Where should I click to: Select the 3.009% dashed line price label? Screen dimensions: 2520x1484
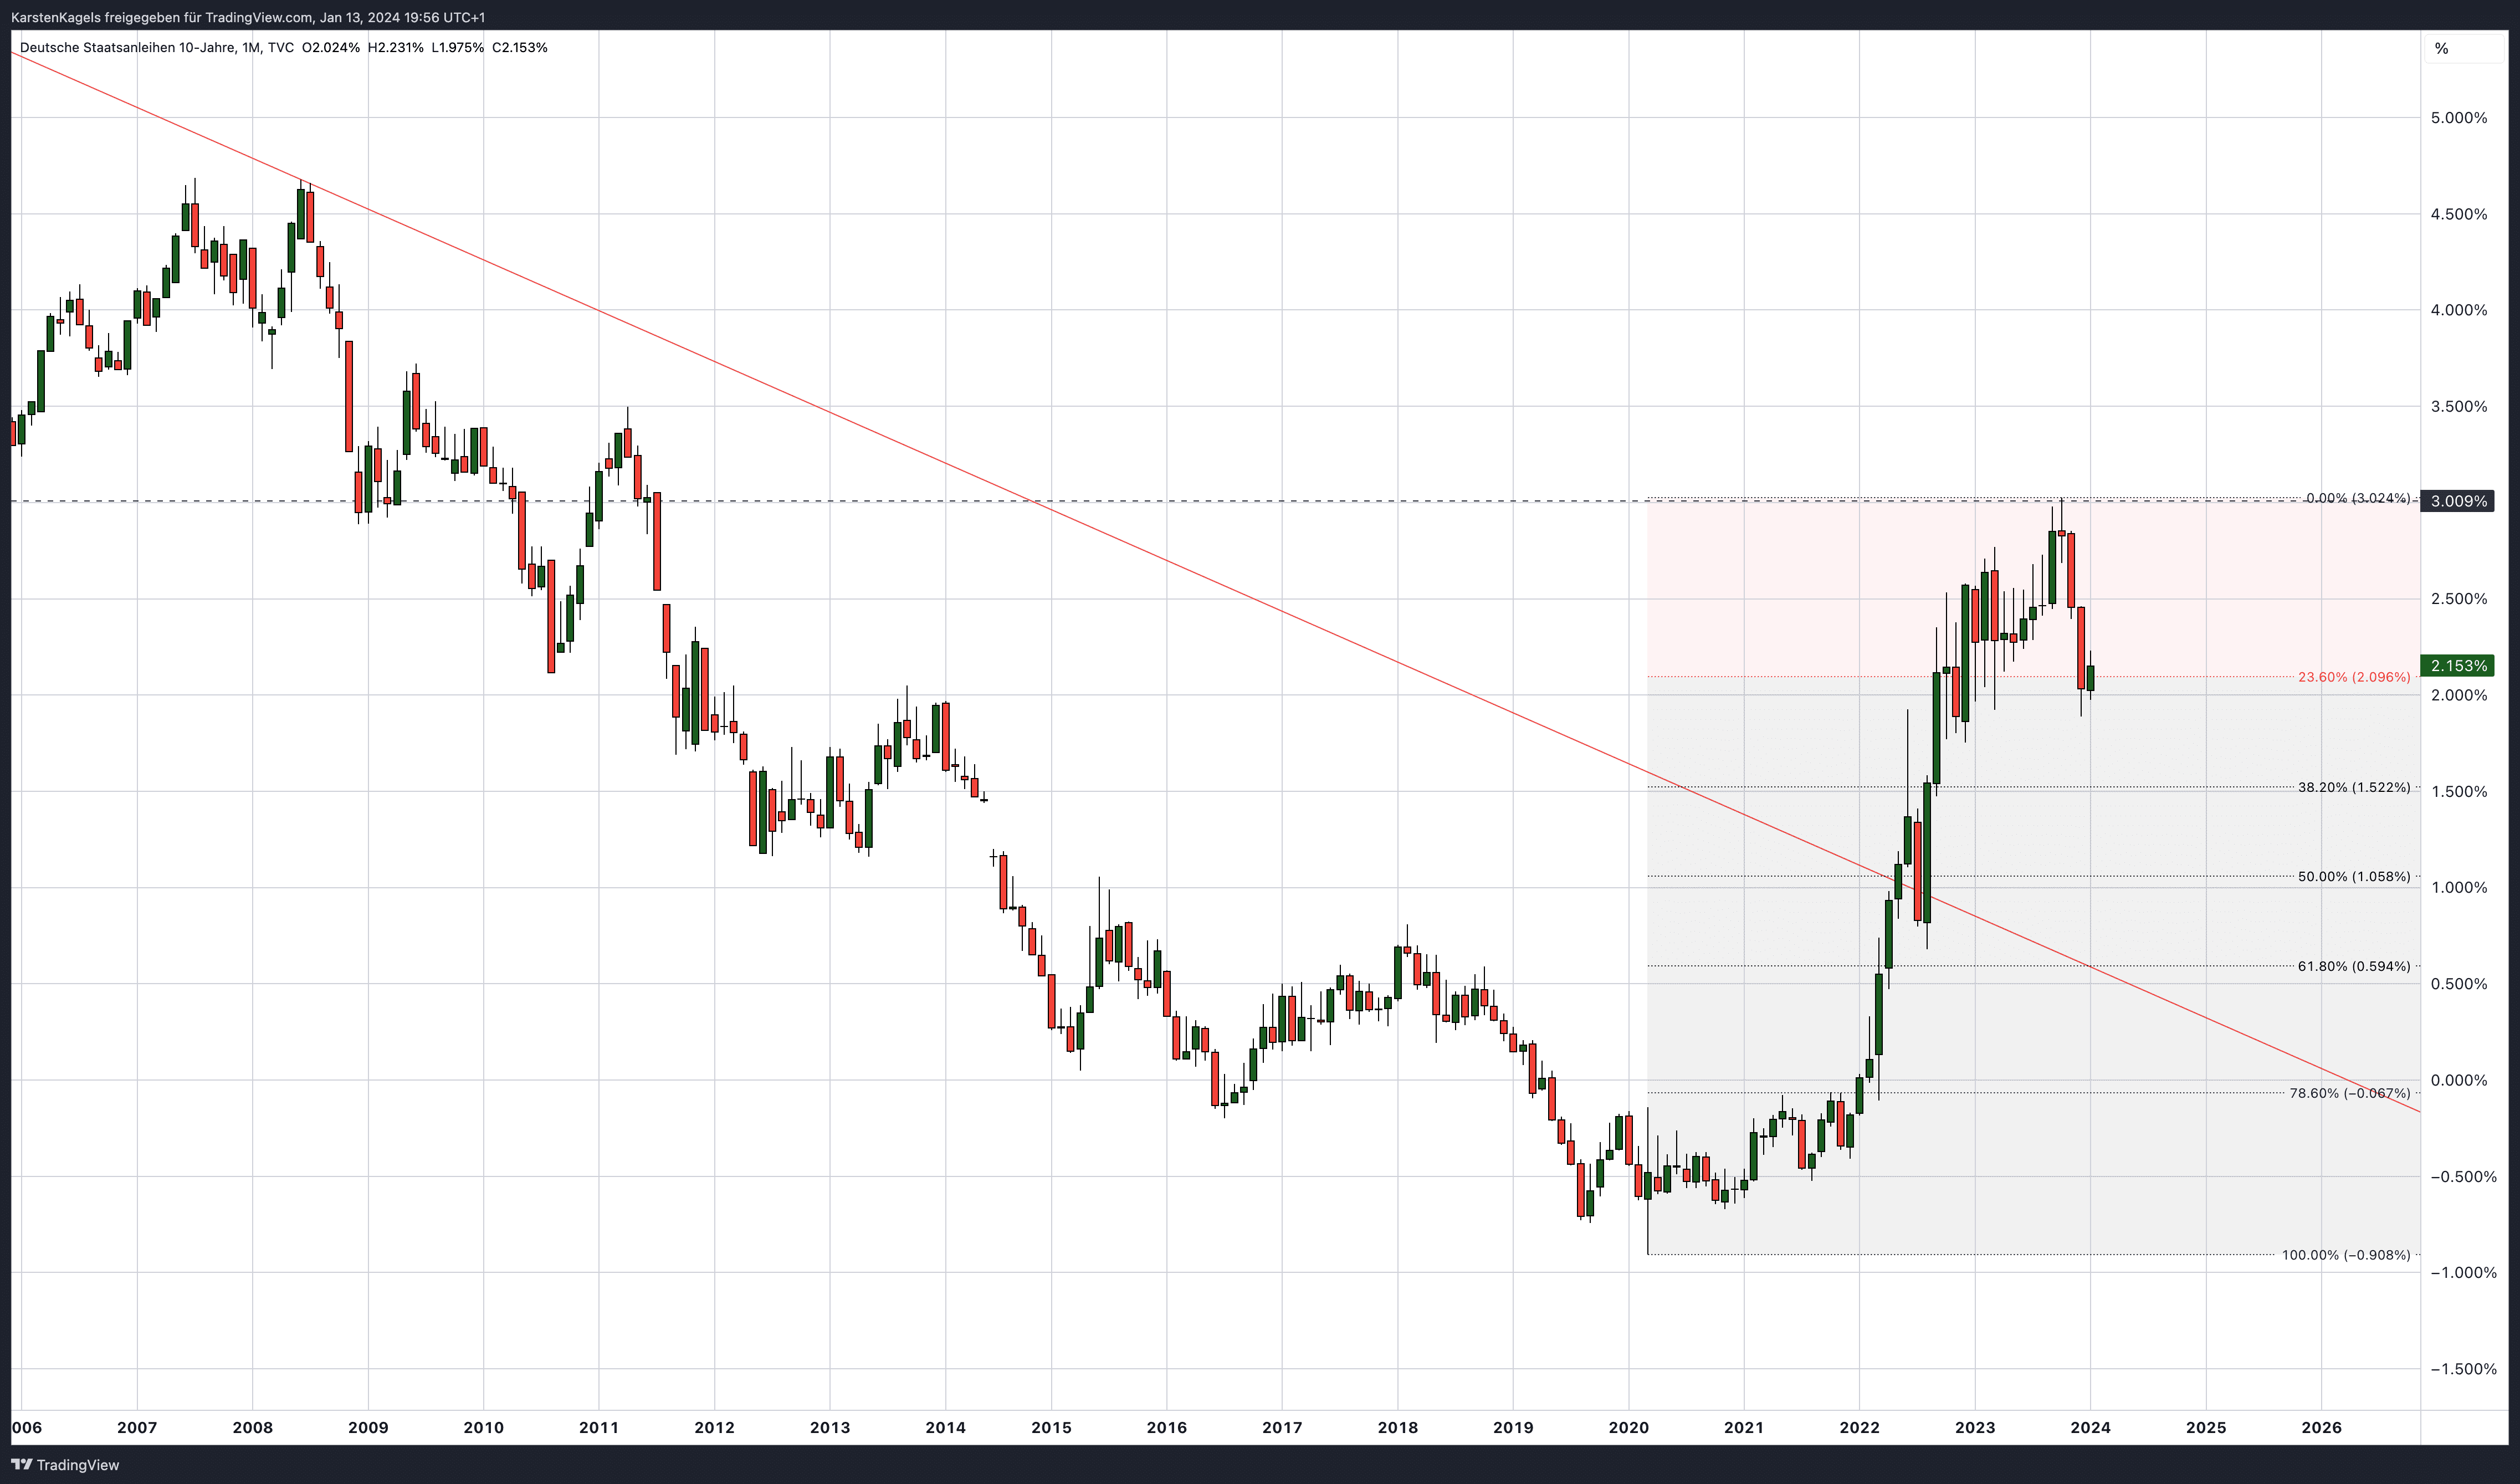click(2457, 501)
